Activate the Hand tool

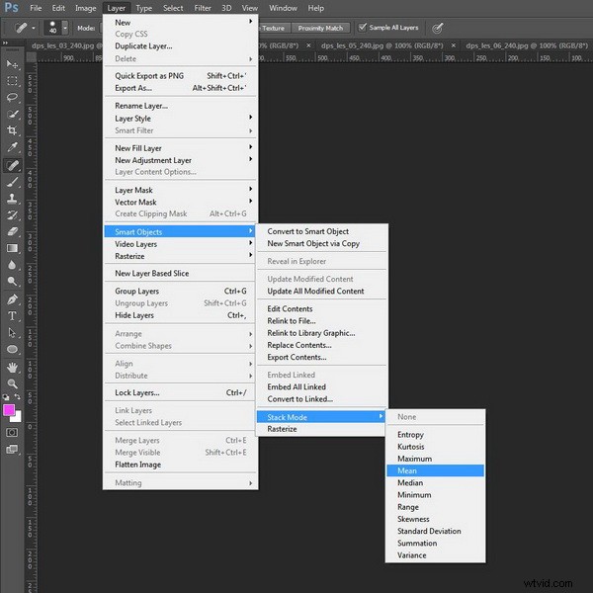point(13,367)
